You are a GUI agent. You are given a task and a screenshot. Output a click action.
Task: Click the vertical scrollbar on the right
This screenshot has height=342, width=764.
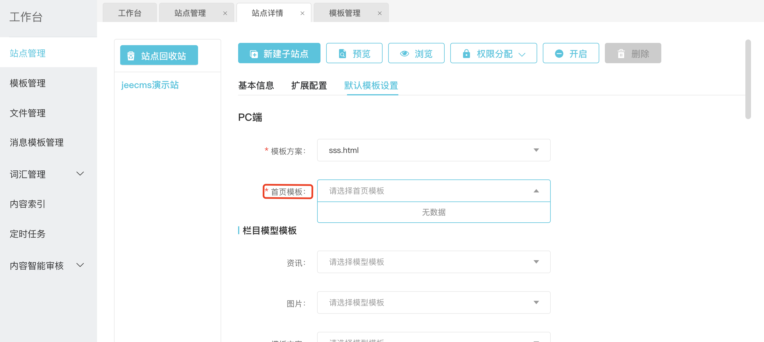coord(748,80)
